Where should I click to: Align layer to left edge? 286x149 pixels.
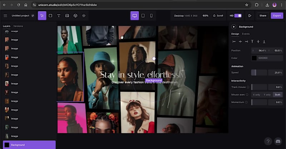(x=234, y=42)
